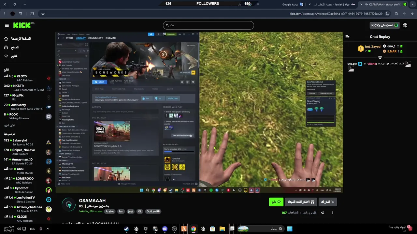Click the Get KICKs button
The image size is (417, 234).
tap(384, 25)
